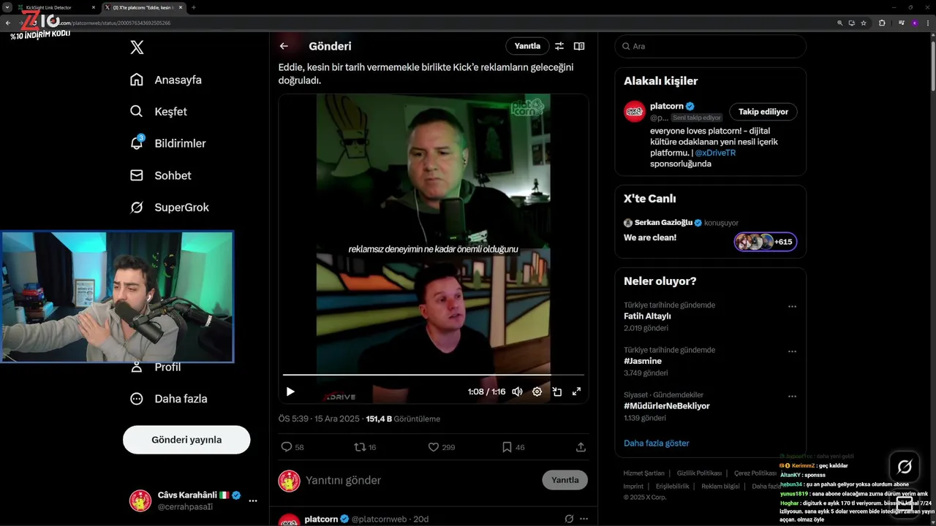Open SuperGrok page
The width and height of the screenshot is (936, 526).
(x=169, y=207)
